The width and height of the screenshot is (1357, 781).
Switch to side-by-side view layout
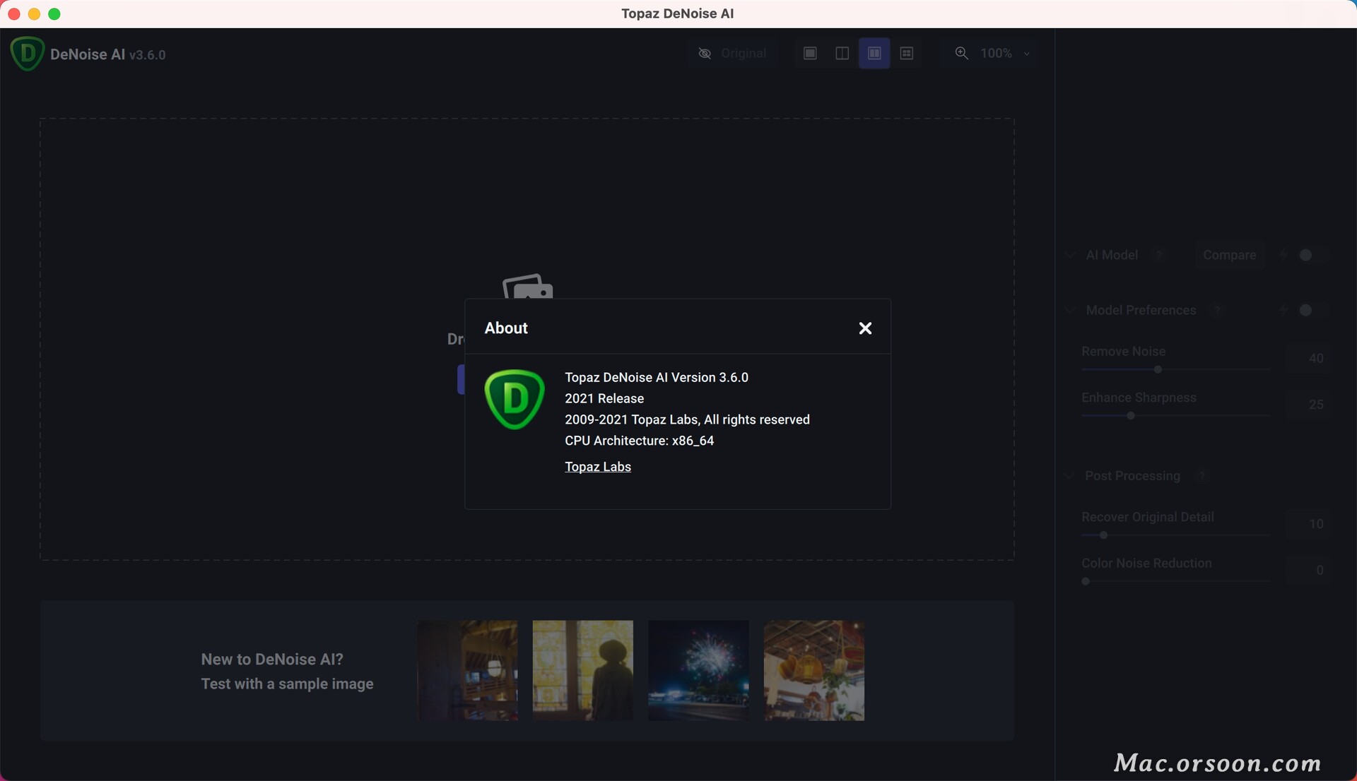point(874,54)
